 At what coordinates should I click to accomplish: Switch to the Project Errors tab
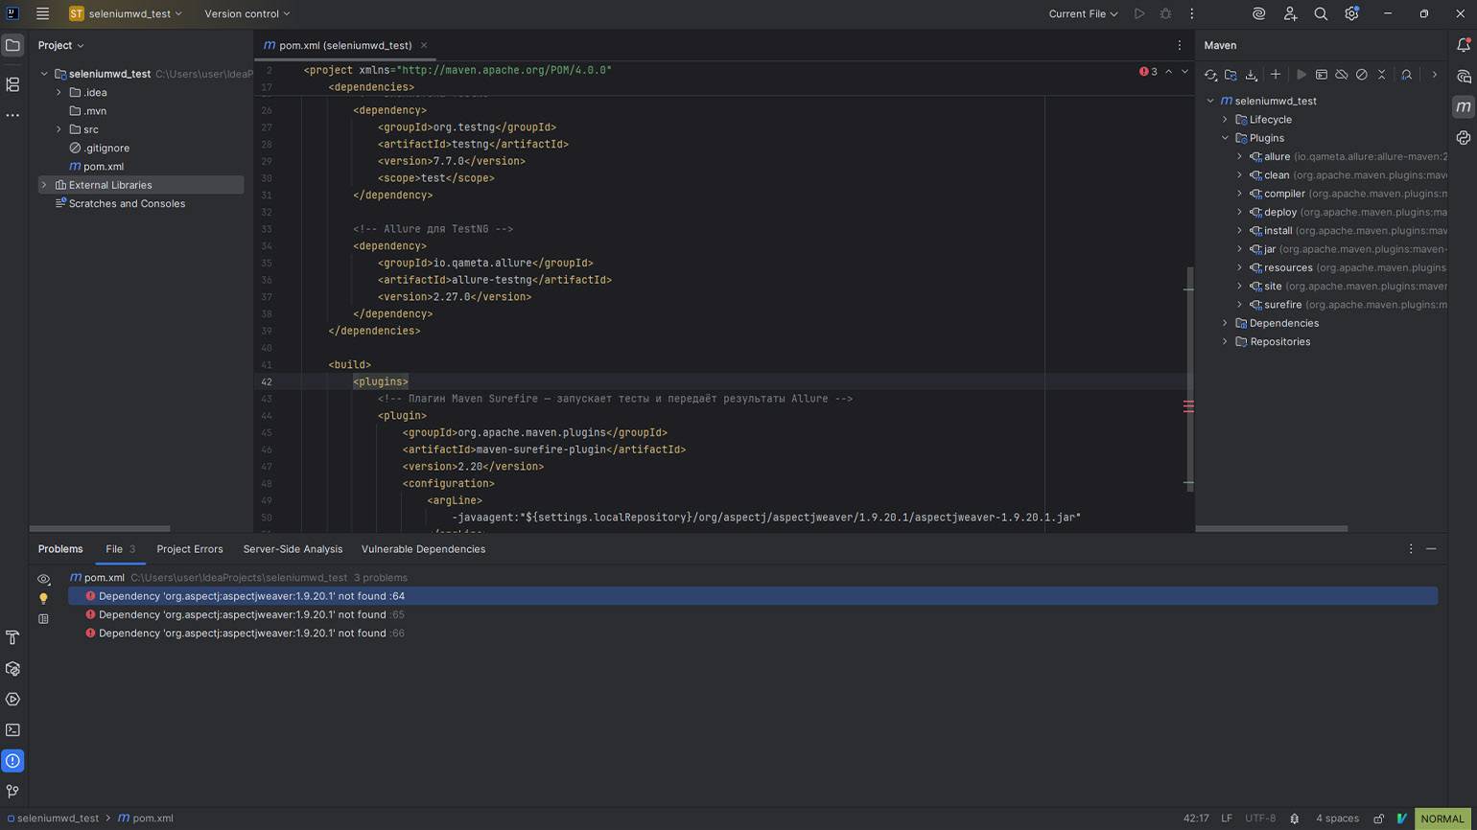(190, 549)
